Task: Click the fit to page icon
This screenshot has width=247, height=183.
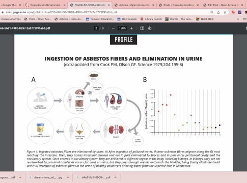Action: (x=142, y=28)
